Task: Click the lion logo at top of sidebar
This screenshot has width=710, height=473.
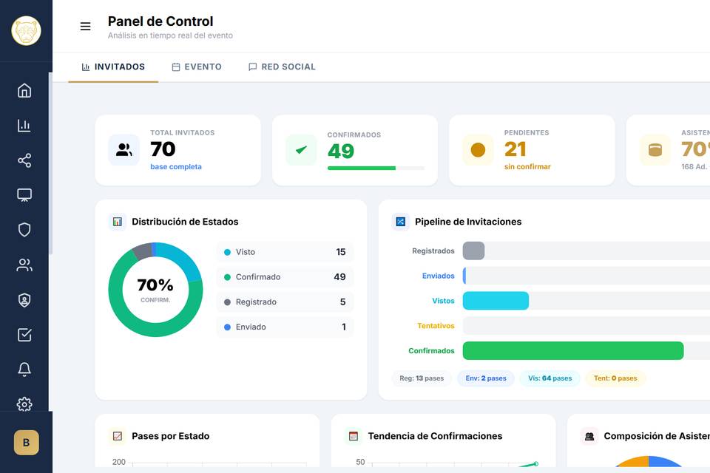Action: [x=27, y=31]
